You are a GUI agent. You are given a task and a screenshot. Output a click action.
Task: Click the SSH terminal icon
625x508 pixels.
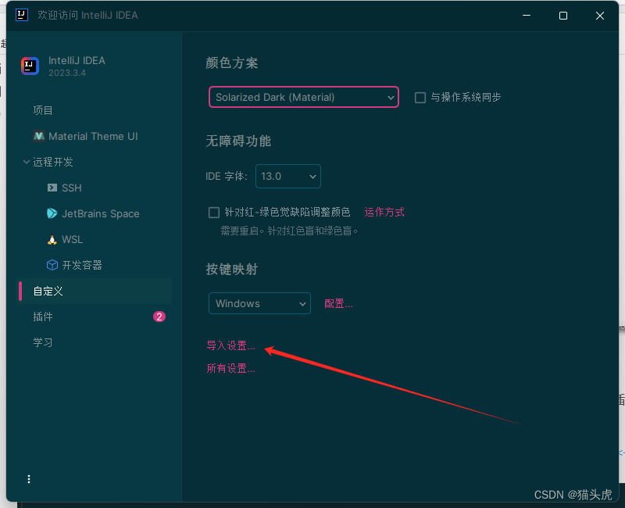click(x=52, y=188)
